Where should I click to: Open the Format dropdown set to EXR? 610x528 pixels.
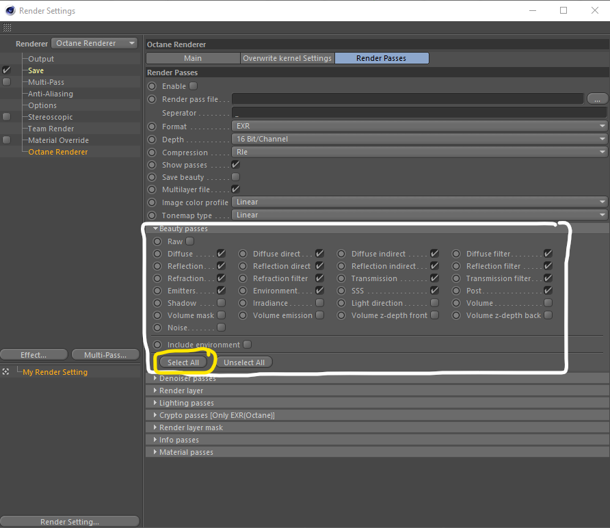point(419,126)
